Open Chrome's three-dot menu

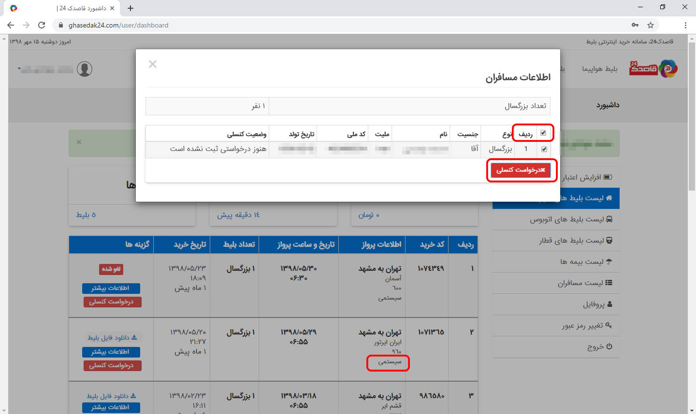(685, 25)
